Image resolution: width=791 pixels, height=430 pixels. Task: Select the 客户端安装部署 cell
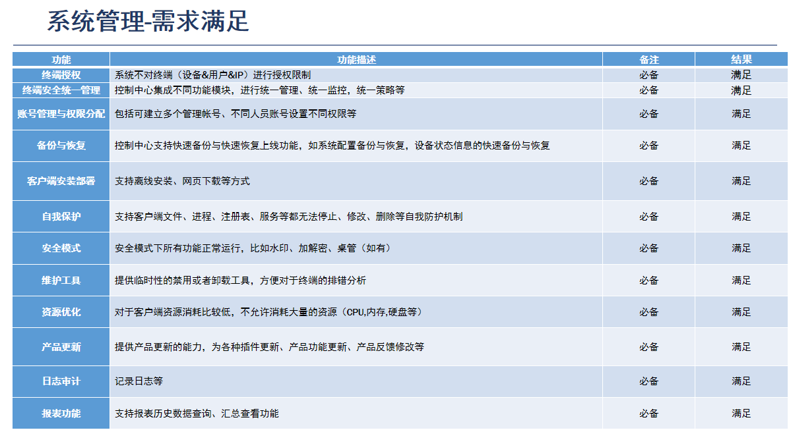click(61, 181)
